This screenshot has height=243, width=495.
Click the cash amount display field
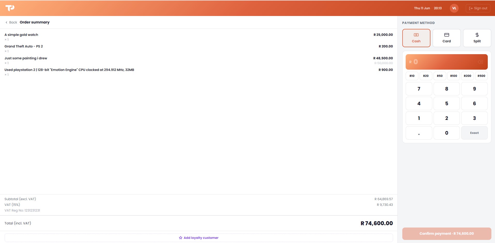tap(446, 62)
